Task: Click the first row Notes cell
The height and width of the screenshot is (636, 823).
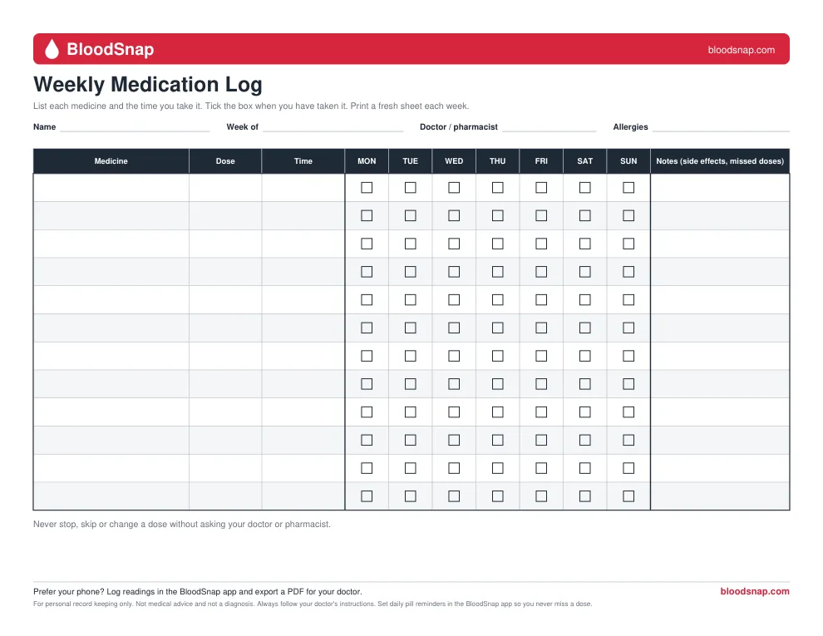Action: click(x=720, y=187)
